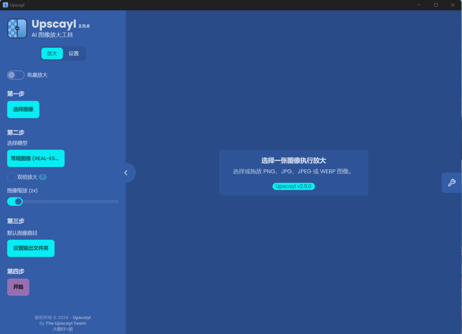The width and height of the screenshot is (462, 334).
Task: Minimize the Upscayl window
Action: pyautogui.click(x=420, y=5)
